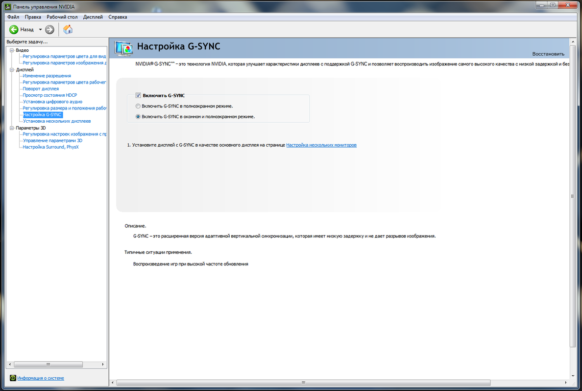Select Регулировка настроек изображения с просмотром
582x391 pixels.
coord(65,134)
